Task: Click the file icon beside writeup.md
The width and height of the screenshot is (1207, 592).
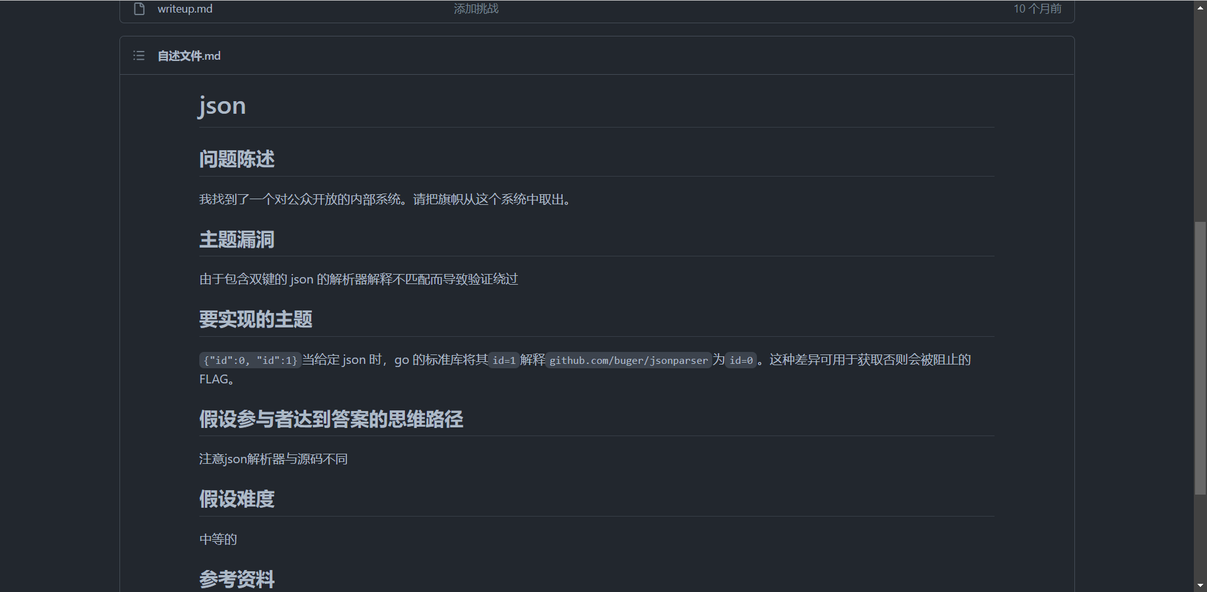Action: pyautogui.click(x=140, y=9)
